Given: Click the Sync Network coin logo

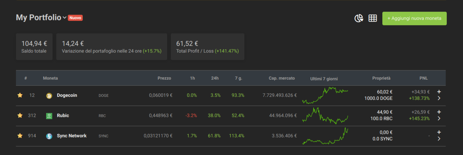Looking at the screenshot, I should click(49, 136).
